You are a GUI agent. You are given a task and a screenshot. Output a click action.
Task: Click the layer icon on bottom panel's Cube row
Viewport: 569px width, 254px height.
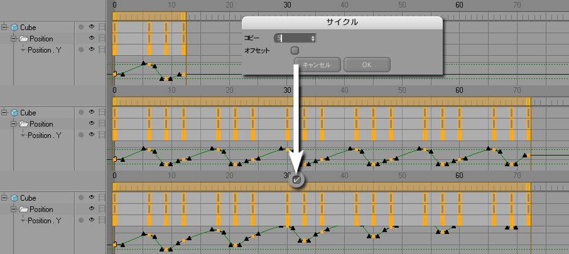point(102,198)
